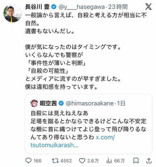Open the reply icon with 166 comments

(29, 161)
